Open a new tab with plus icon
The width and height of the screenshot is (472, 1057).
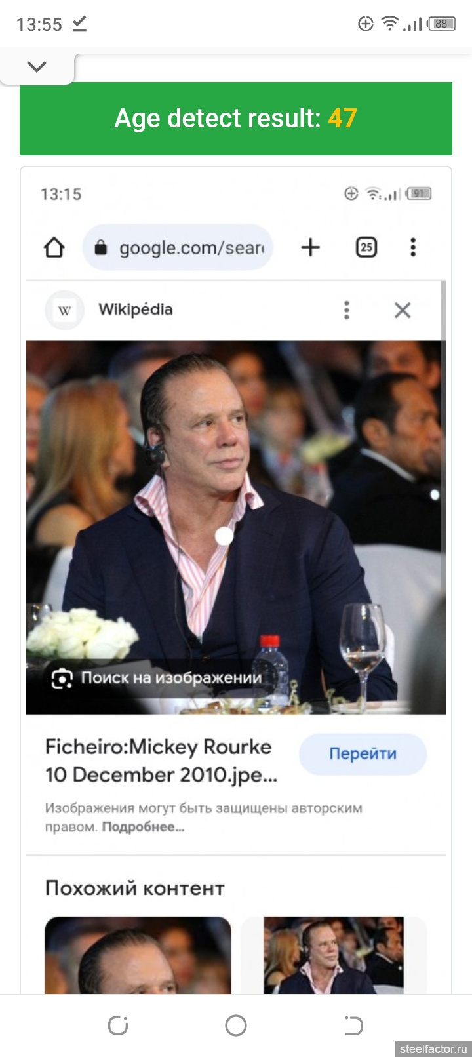point(310,247)
